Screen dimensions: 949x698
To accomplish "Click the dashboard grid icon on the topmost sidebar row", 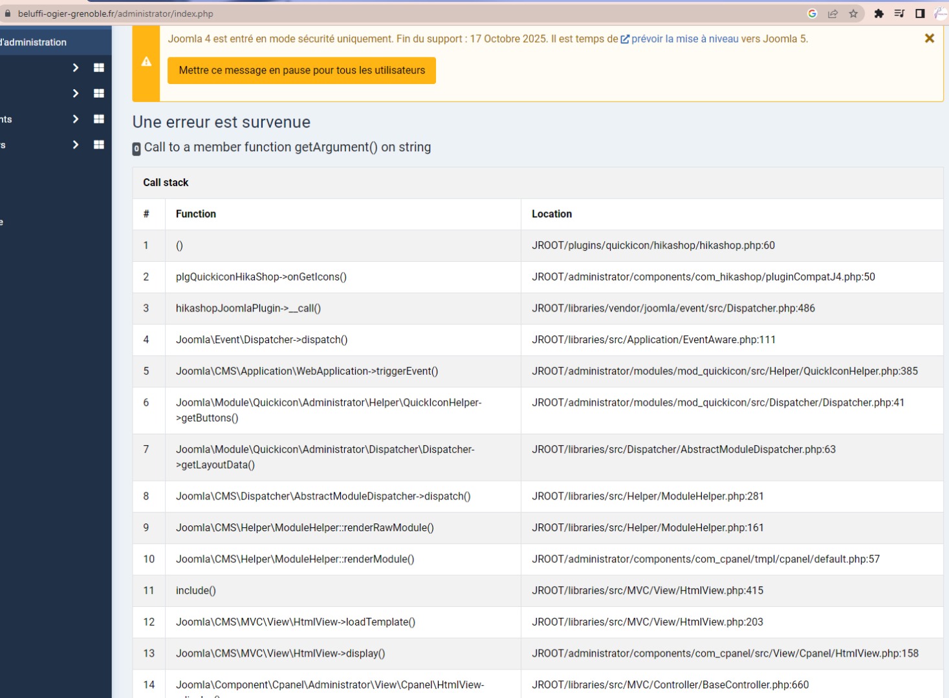I will [x=99, y=67].
